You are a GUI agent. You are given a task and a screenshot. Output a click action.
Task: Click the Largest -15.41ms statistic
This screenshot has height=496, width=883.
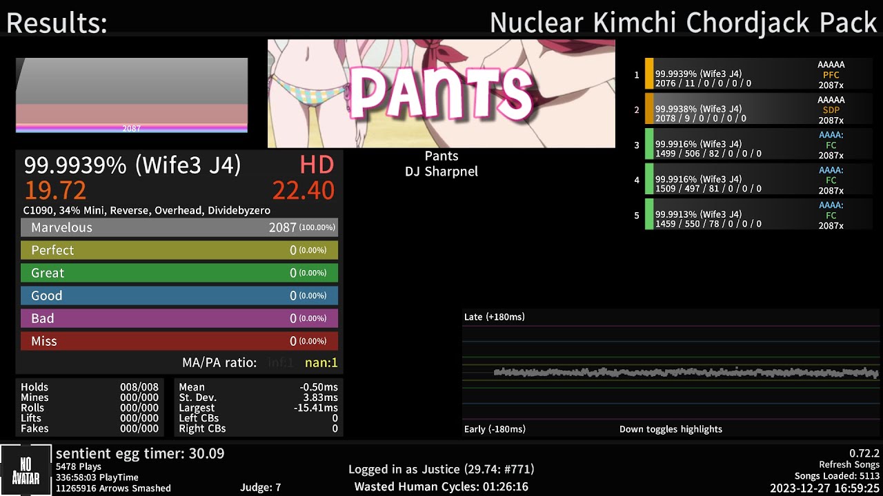pyautogui.click(x=259, y=408)
